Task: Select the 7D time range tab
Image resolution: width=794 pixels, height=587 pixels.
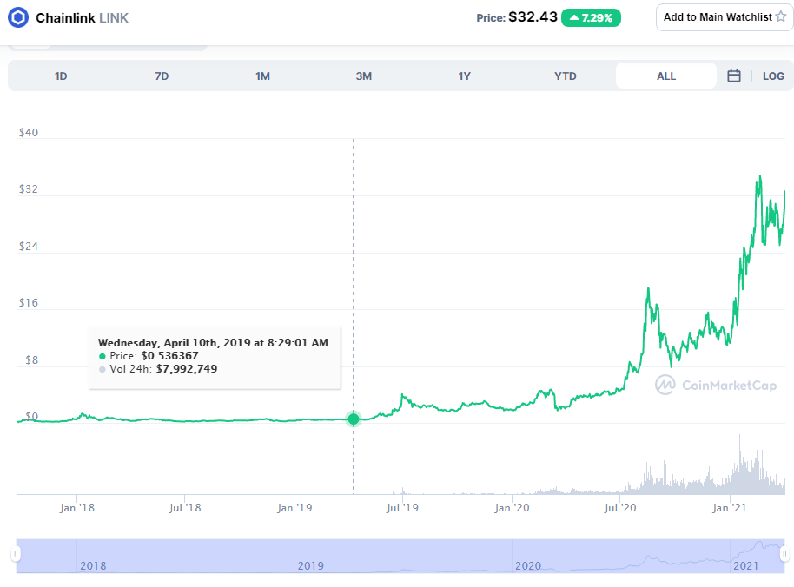Action: coord(162,76)
